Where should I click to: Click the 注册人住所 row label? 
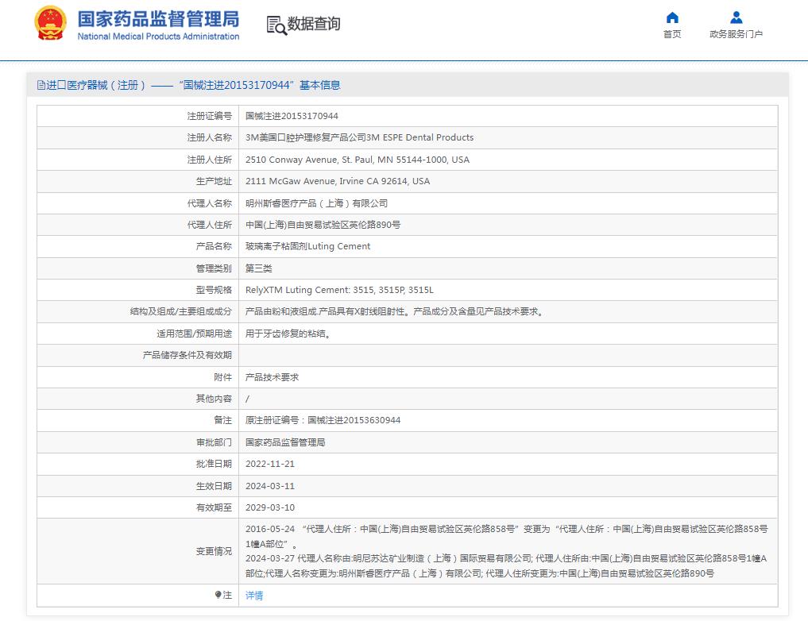209,160
